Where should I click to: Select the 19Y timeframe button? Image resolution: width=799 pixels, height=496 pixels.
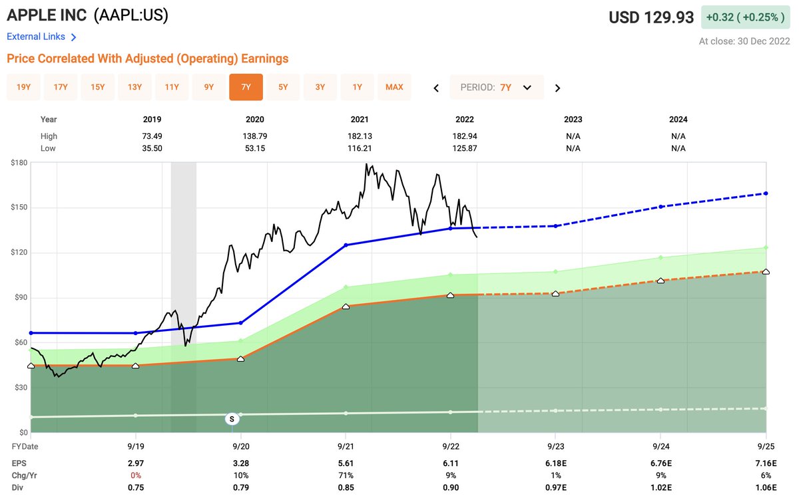coord(23,87)
